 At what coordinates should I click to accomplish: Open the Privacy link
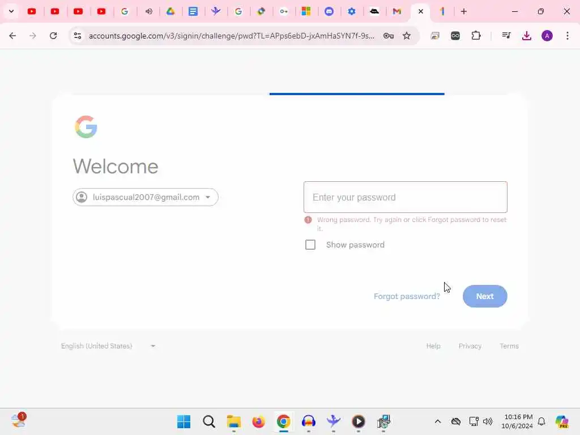click(x=470, y=346)
